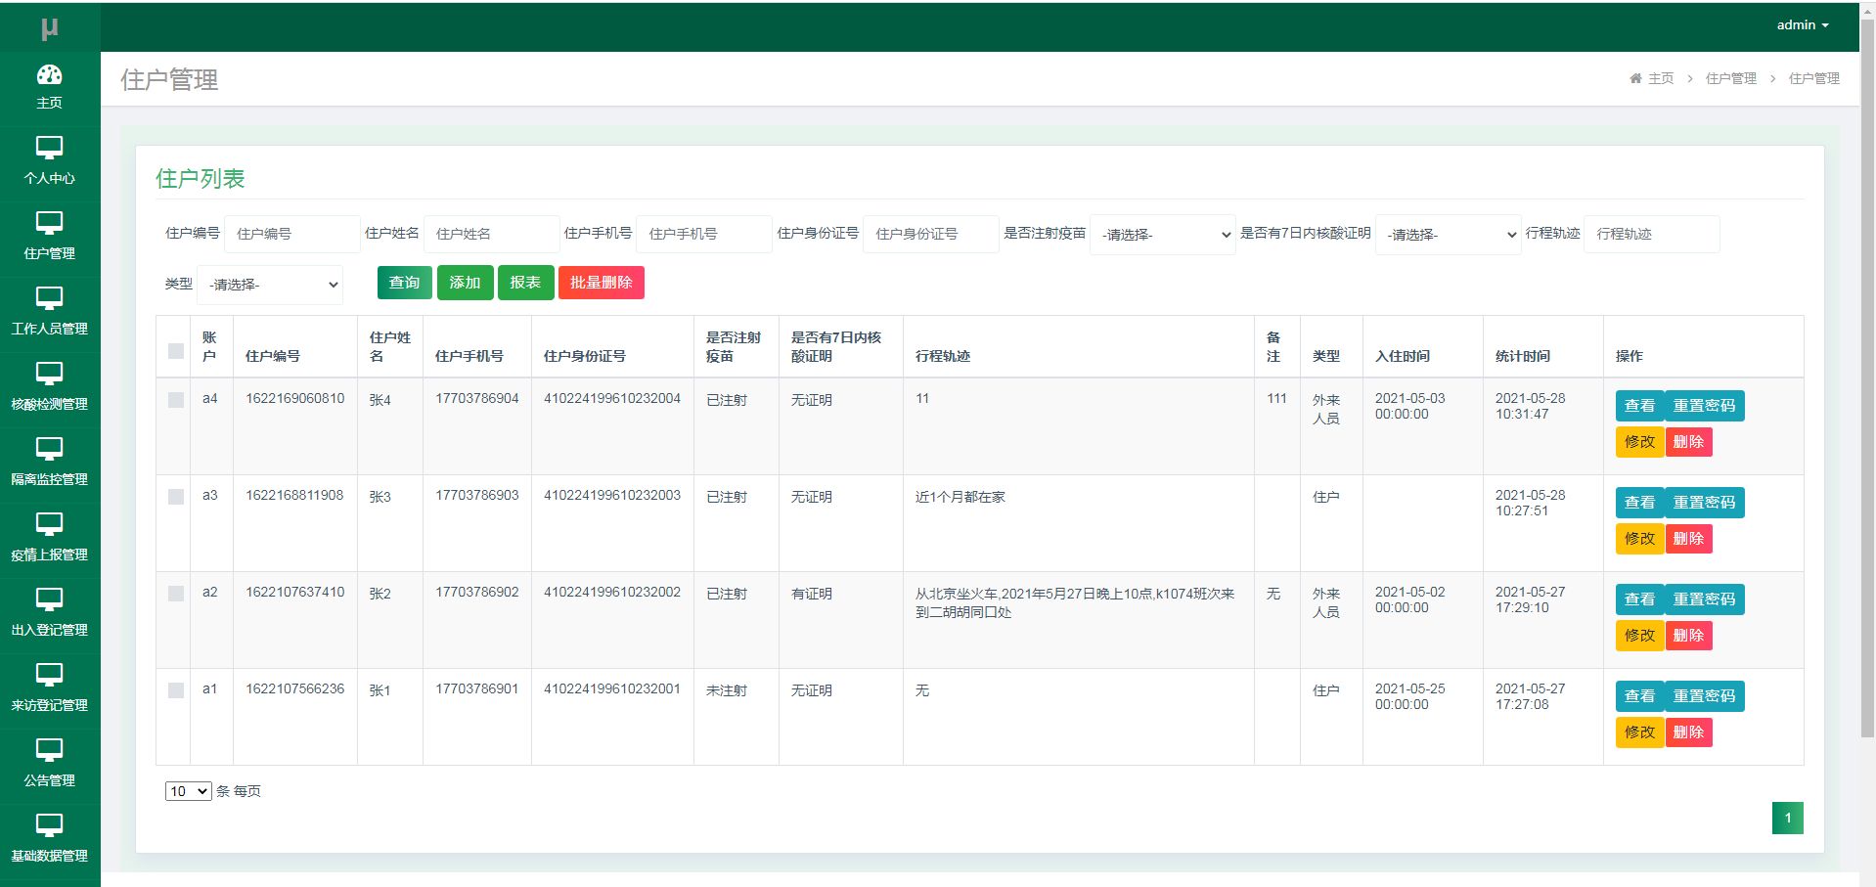The height and width of the screenshot is (887, 1876).
Task: Open the 是否注射疫苗 filter dropdown
Action: [1163, 235]
